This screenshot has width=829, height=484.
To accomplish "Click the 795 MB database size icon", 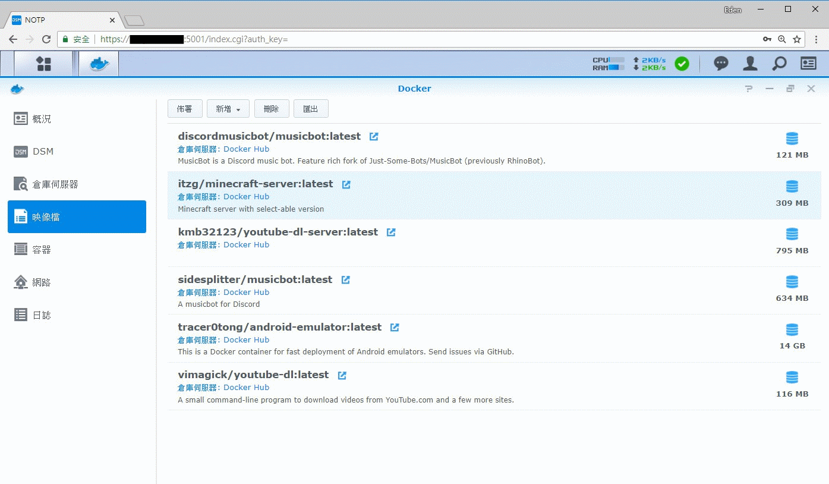I will coord(792,234).
